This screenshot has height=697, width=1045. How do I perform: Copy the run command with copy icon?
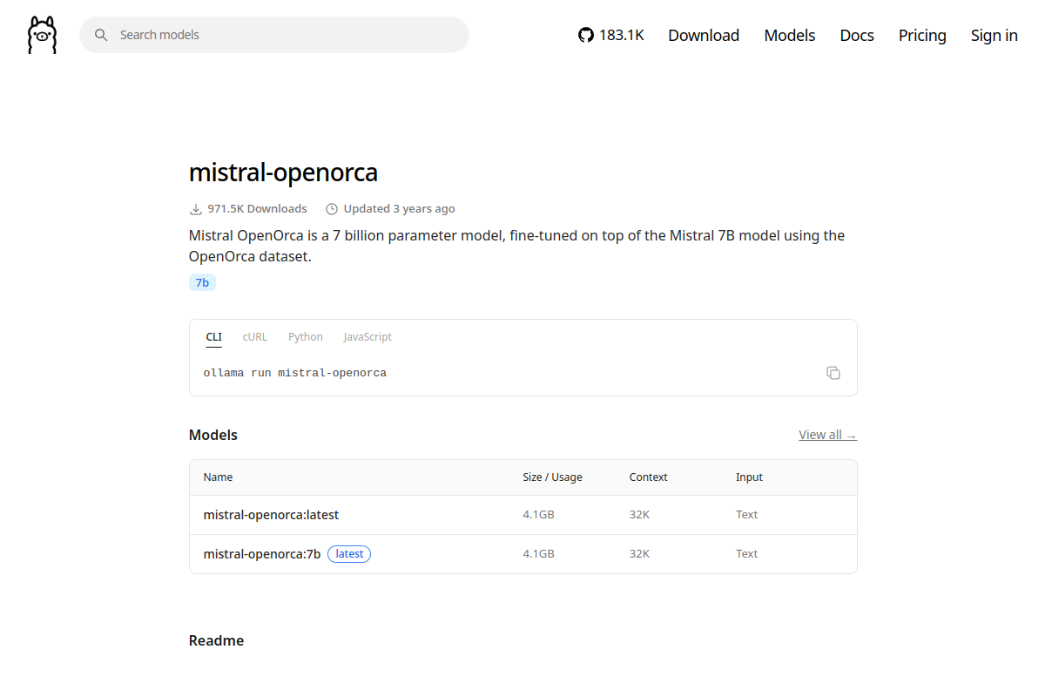pos(833,373)
